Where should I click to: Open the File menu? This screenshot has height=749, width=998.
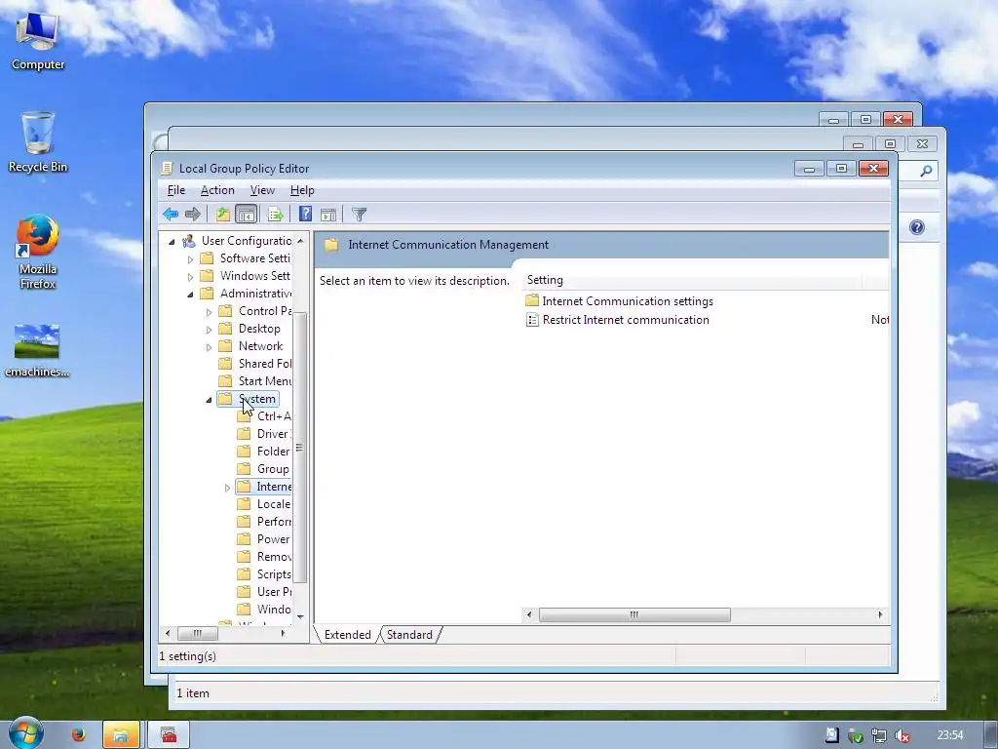coord(176,190)
